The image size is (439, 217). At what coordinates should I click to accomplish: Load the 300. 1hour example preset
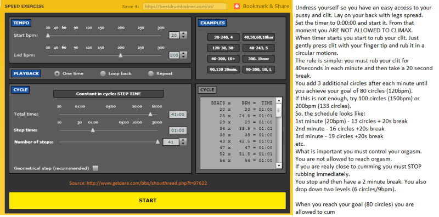pos(258,59)
